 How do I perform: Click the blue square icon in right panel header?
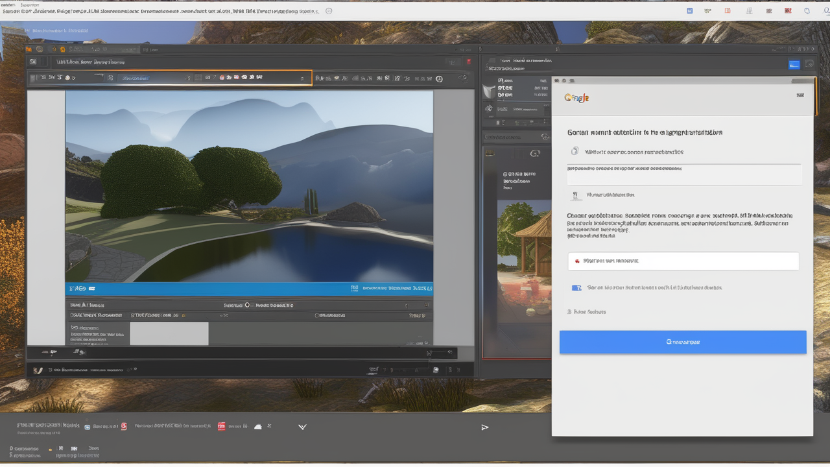point(794,64)
